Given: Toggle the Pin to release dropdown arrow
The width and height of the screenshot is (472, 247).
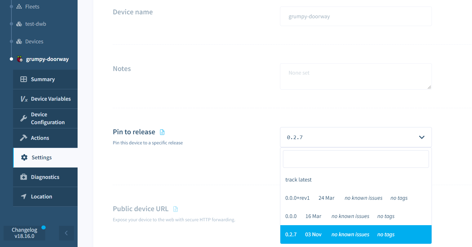Looking at the screenshot, I should pyautogui.click(x=421, y=137).
